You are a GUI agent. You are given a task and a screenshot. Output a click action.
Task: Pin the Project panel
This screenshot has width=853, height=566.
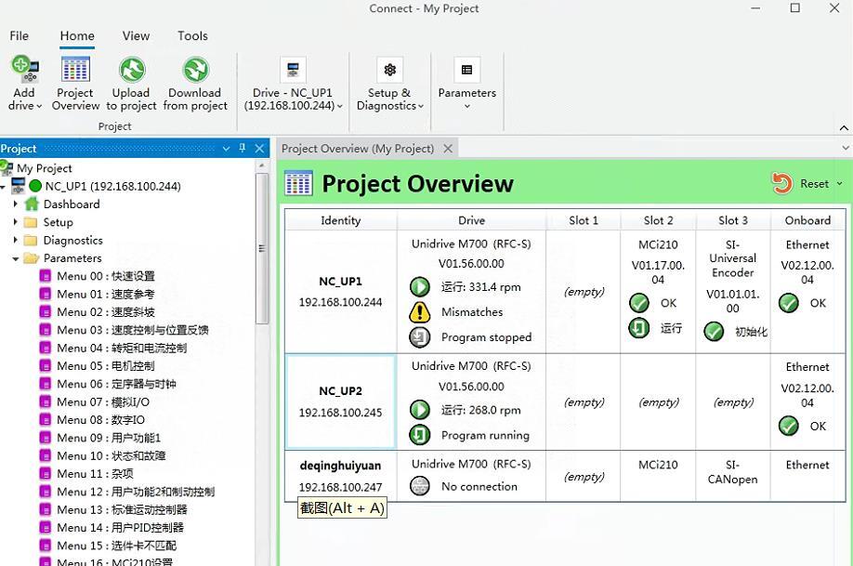(x=243, y=148)
